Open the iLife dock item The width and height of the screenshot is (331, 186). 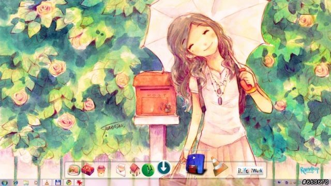click(244, 171)
